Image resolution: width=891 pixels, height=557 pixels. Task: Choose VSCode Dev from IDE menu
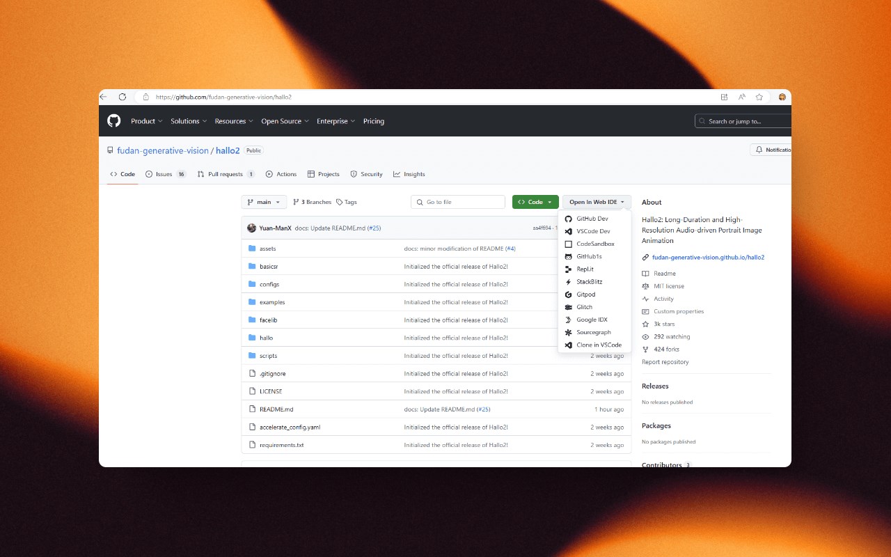tap(594, 231)
